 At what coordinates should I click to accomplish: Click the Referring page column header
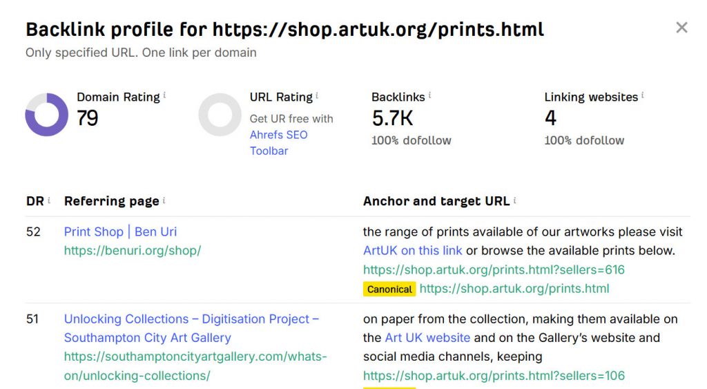pos(112,201)
